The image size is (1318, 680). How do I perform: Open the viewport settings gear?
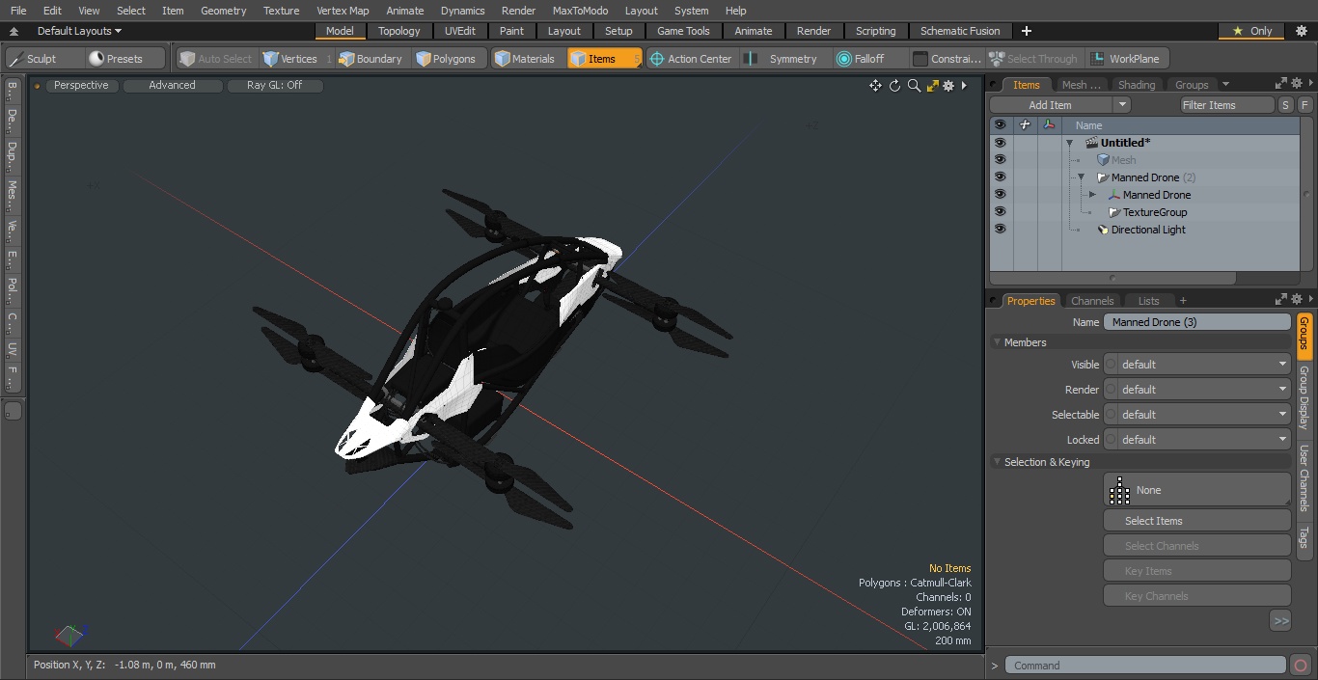pos(948,86)
